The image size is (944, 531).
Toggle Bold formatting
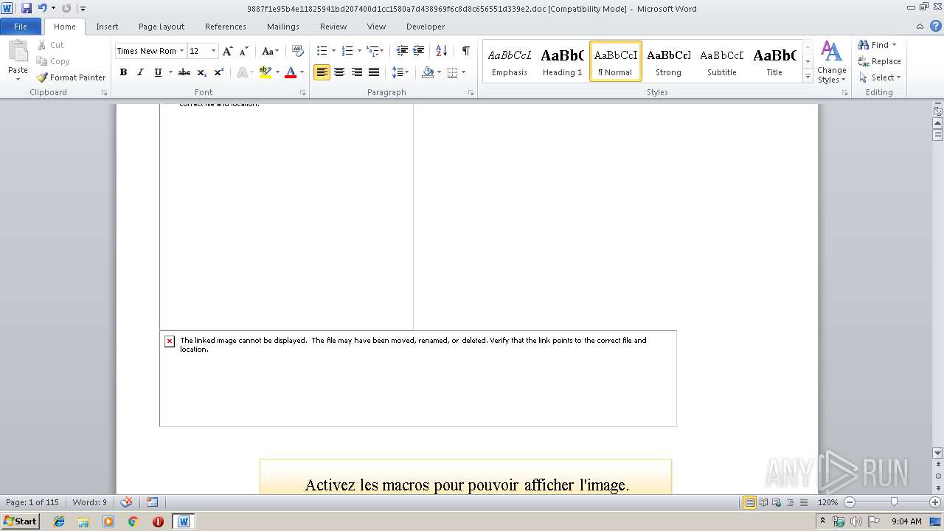click(x=123, y=72)
